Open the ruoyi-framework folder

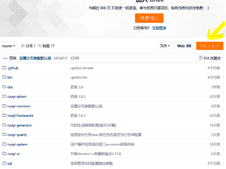pyautogui.click(x=20, y=115)
